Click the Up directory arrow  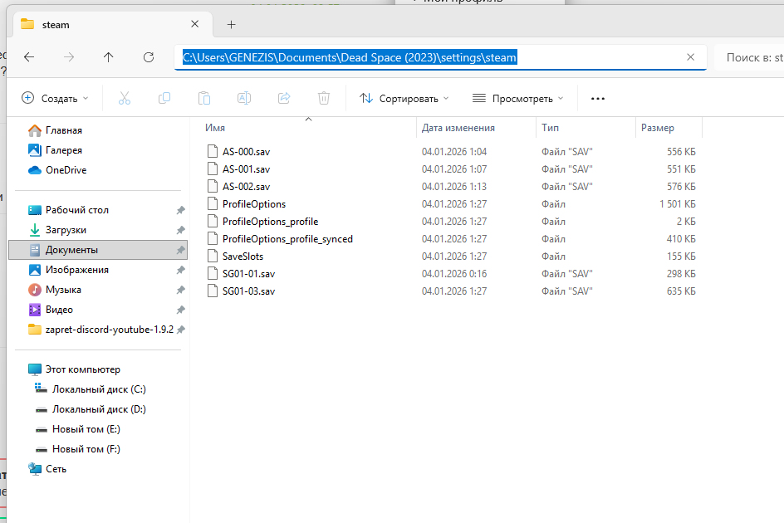click(109, 57)
